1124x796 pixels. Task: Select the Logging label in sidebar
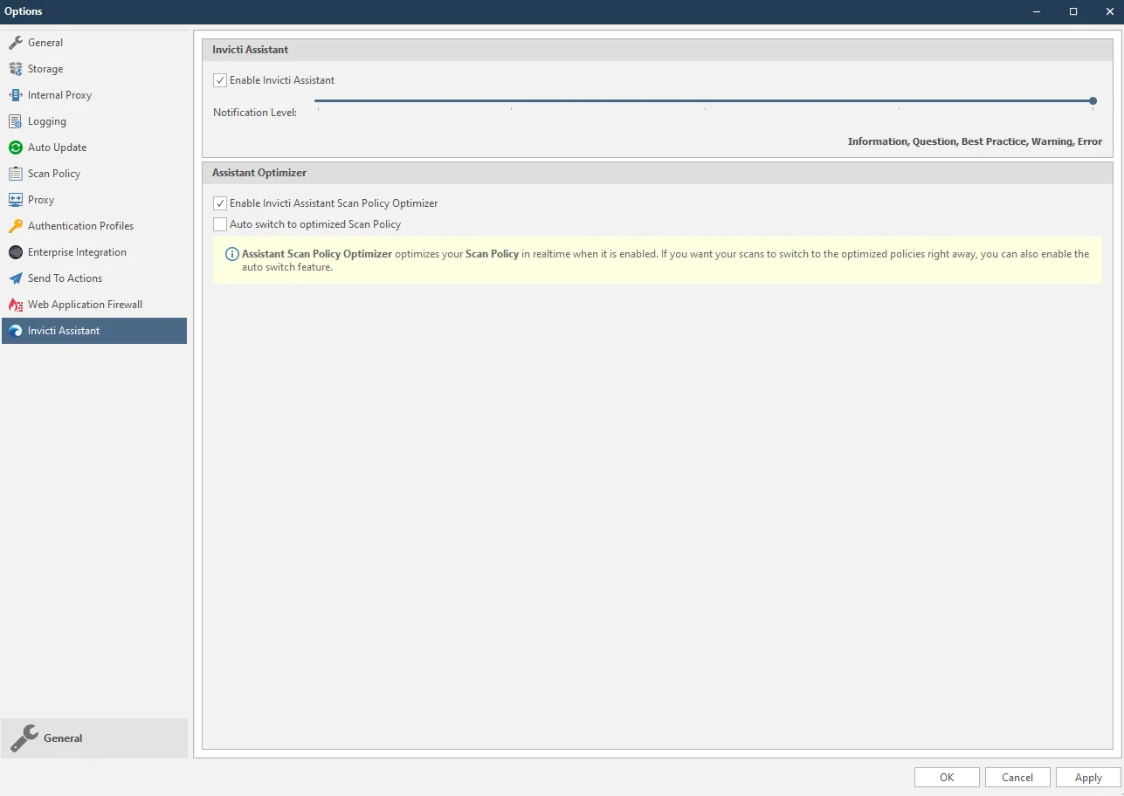pyautogui.click(x=47, y=121)
